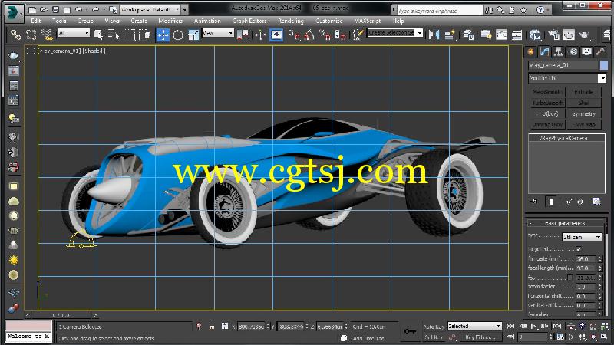Switch to the Motion command panel tab
This screenshot has width=614, height=345.
[x=573, y=51]
